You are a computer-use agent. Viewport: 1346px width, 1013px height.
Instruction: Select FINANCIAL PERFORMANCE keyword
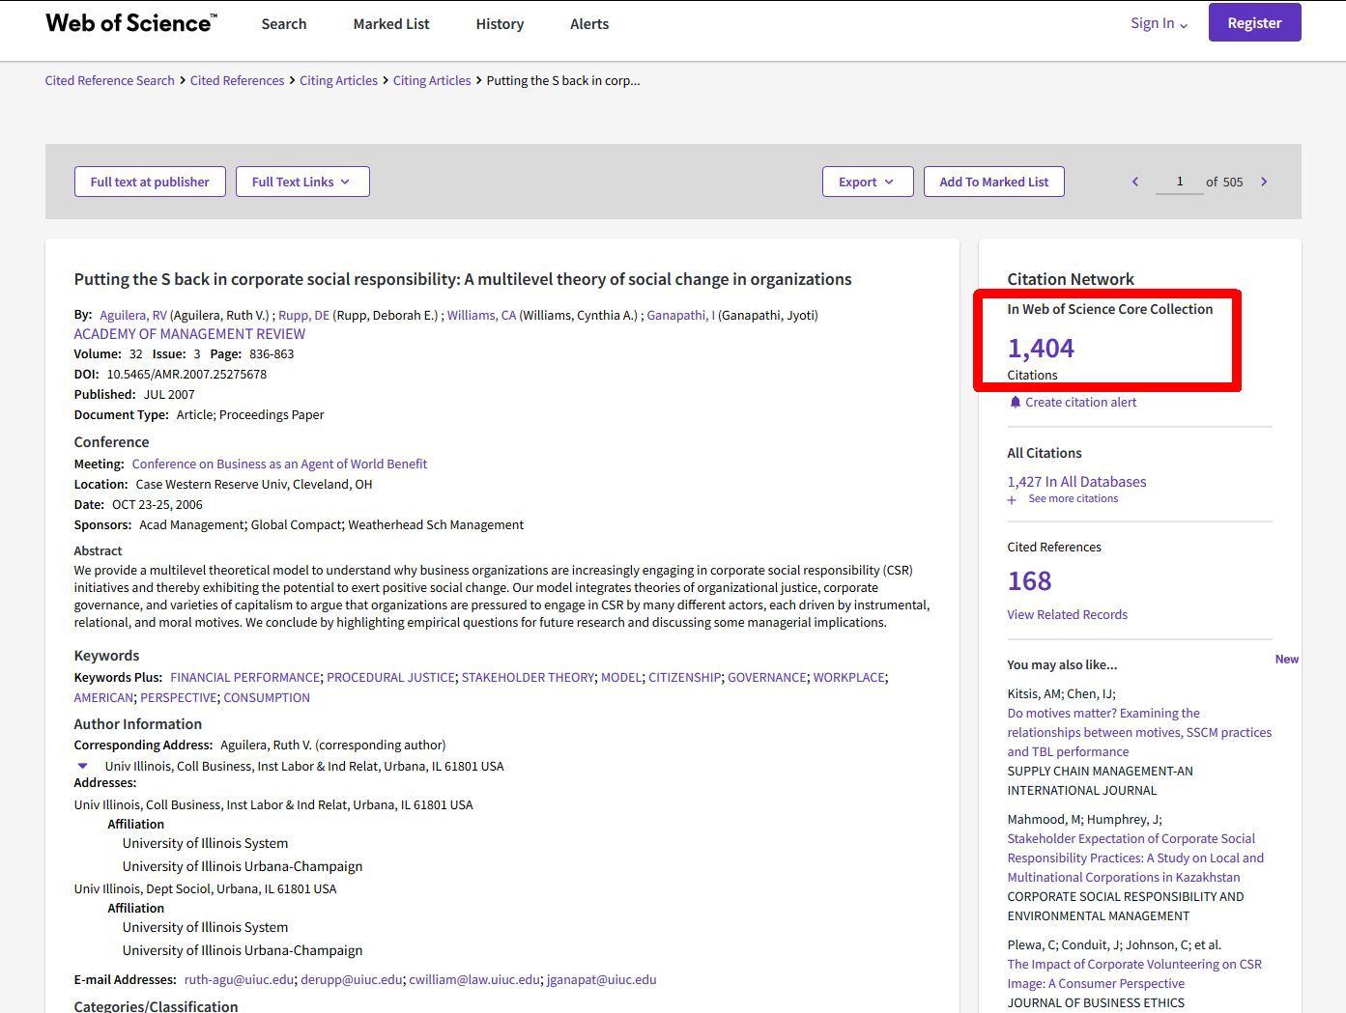coord(244,677)
